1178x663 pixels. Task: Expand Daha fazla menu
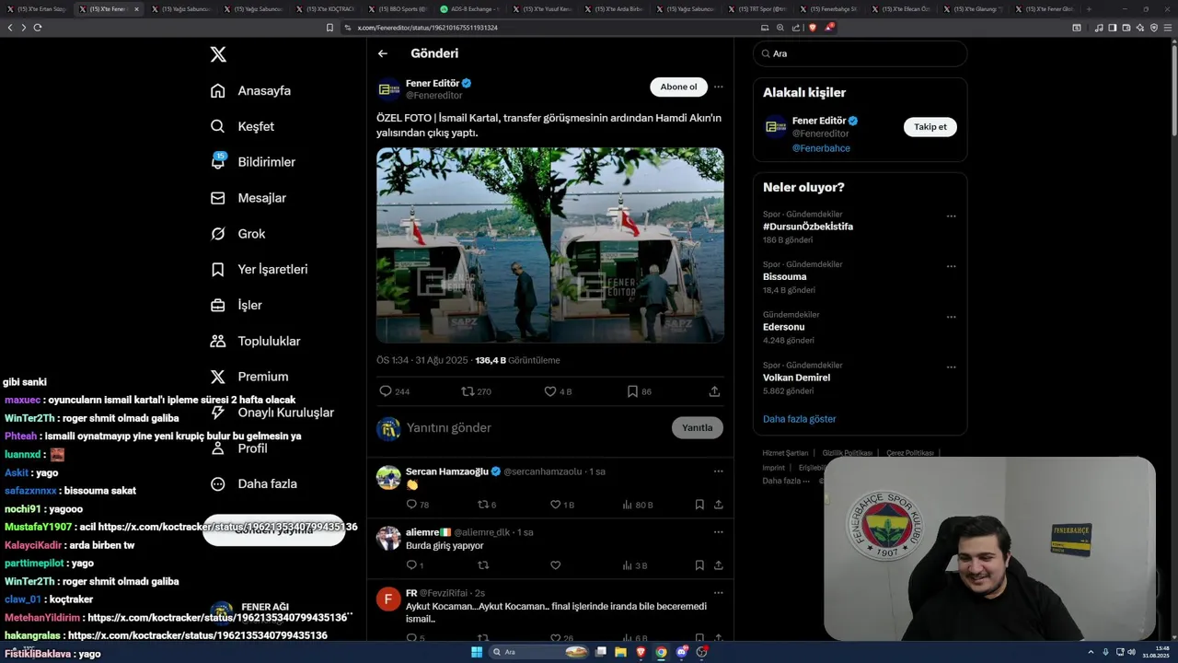[253, 483]
